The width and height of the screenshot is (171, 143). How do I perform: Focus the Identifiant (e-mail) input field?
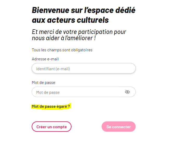pyautogui.click(x=84, y=68)
